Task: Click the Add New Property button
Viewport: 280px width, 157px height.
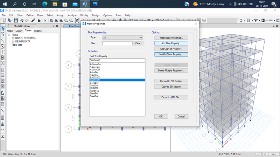Action: pos(171,43)
